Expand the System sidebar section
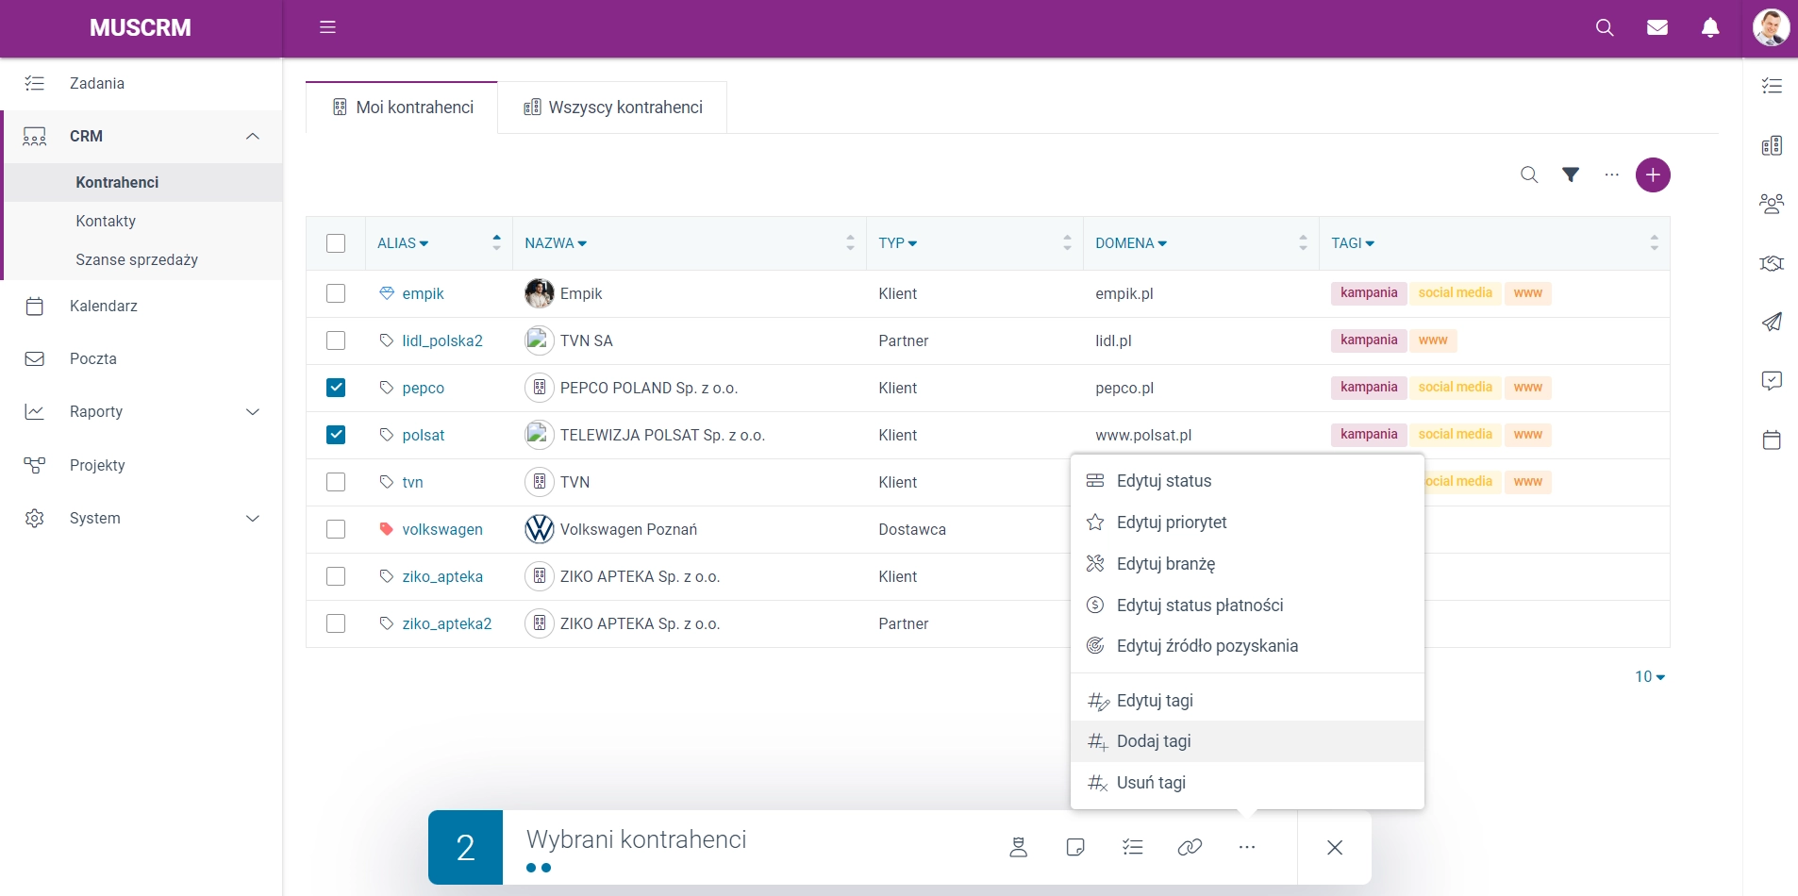The image size is (1798, 896). pyautogui.click(x=252, y=518)
